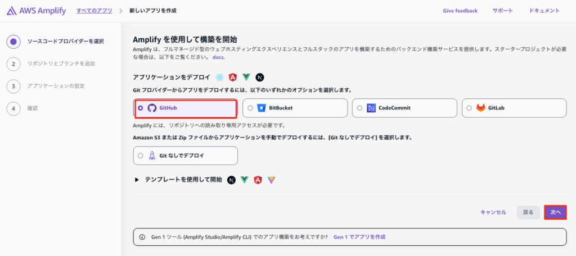Open the すべてのアプリ breadcrumb link

(x=94, y=11)
